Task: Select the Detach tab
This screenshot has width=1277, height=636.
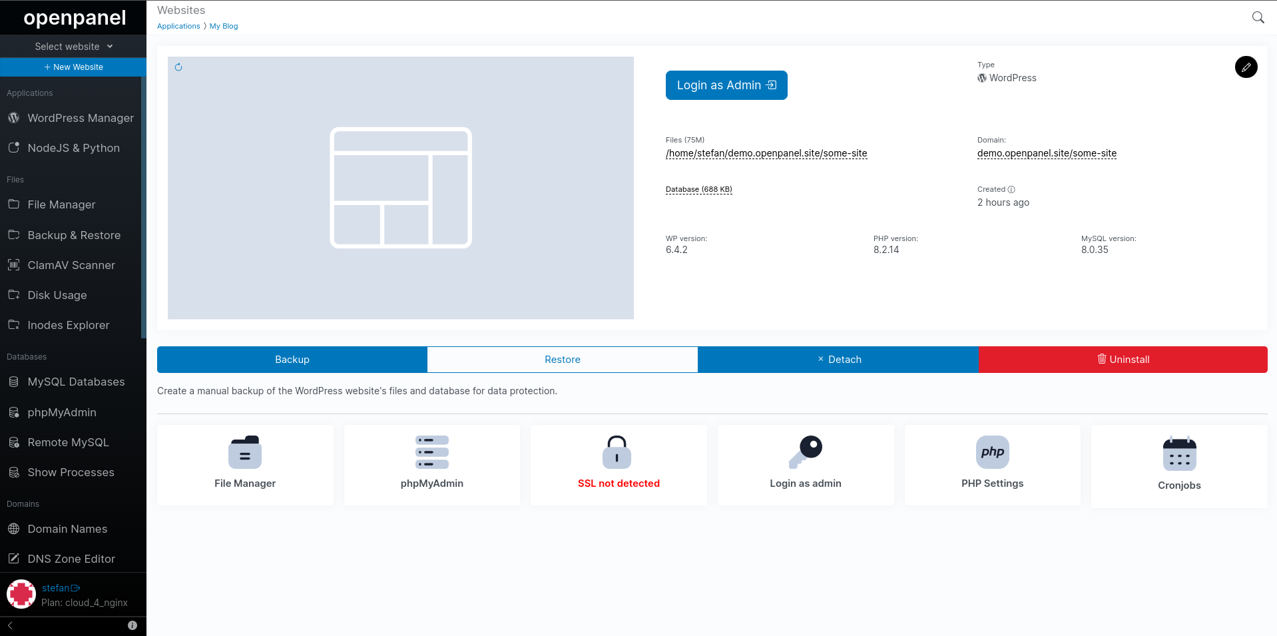Action: 838,360
